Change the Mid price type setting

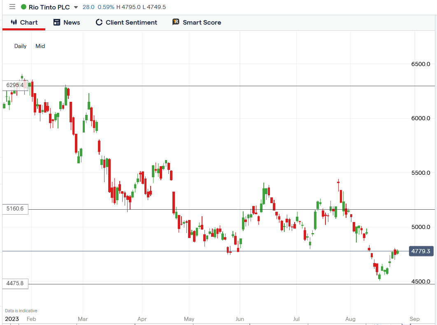click(x=40, y=46)
